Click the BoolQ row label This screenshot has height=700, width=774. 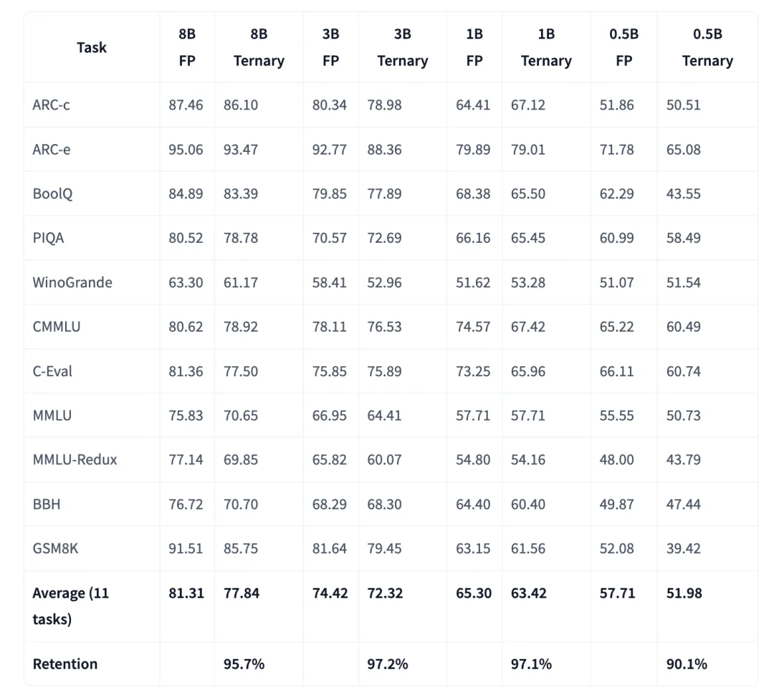click(52, 193)
